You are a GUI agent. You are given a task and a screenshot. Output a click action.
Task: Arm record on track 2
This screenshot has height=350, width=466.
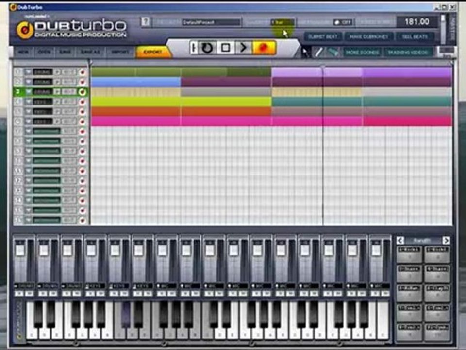click(83, 82)
